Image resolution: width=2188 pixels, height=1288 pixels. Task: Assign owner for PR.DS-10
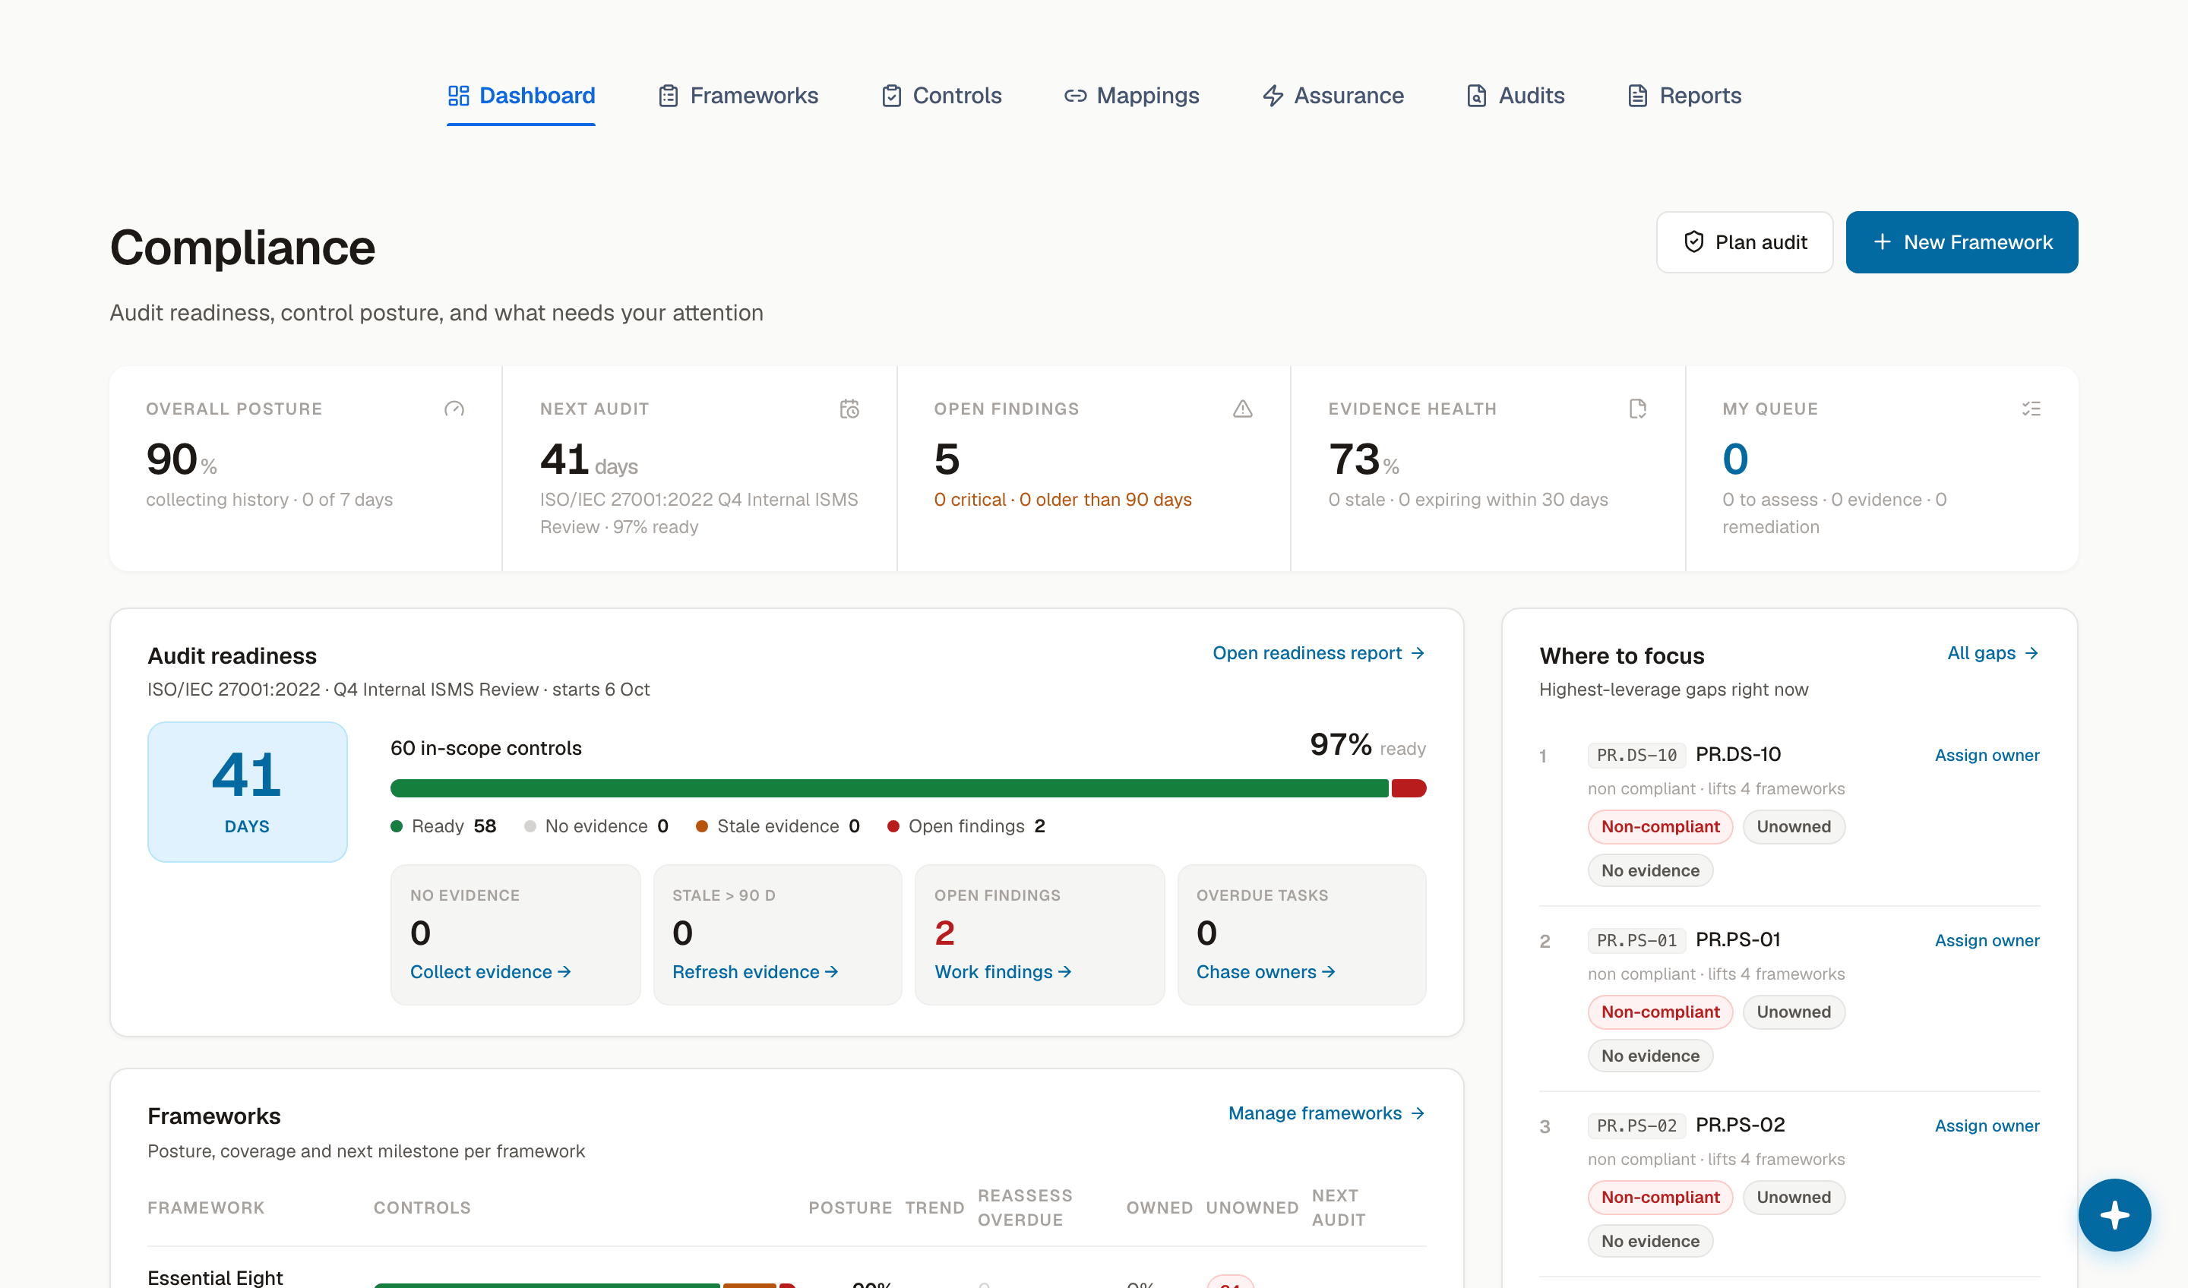[1987, 755]
